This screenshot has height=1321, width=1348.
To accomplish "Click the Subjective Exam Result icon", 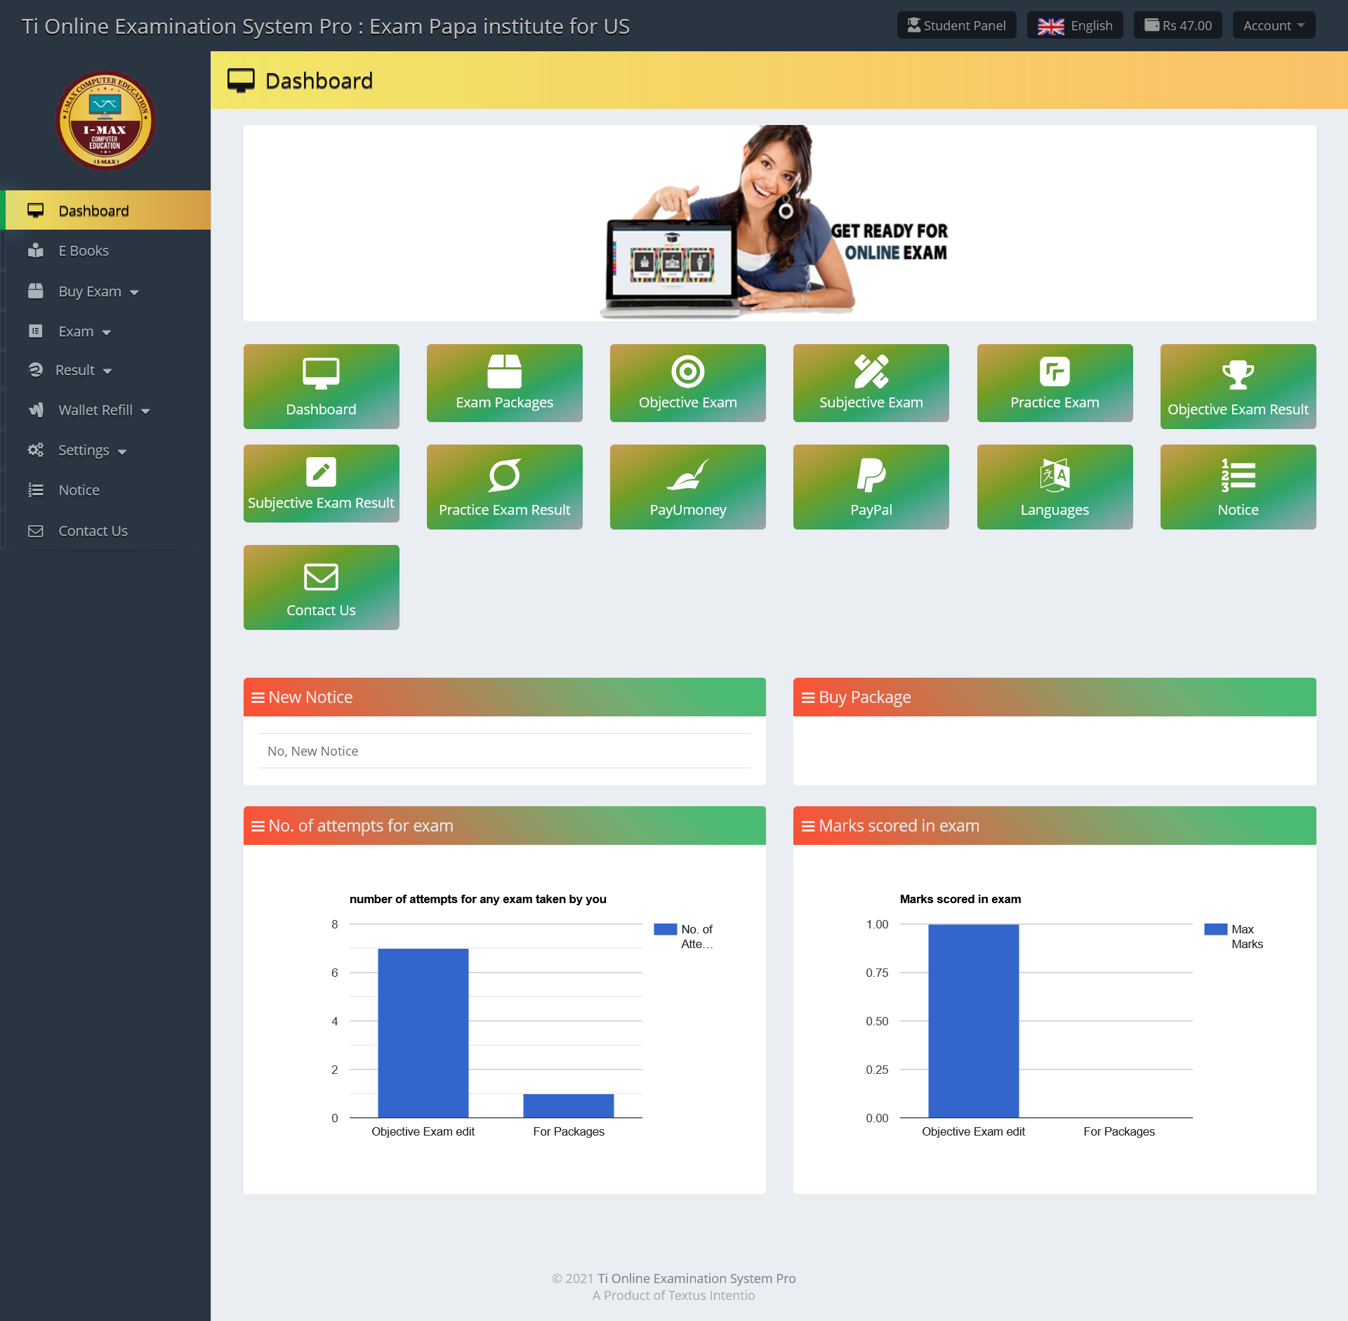I will tap(320, 482).
